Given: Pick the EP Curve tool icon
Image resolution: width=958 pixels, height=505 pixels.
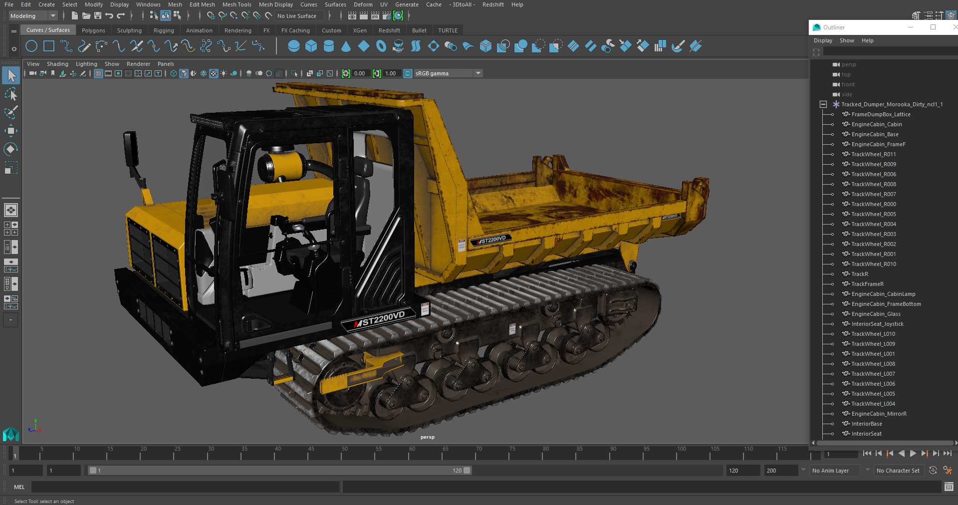Looking at the screenshot, I should pos(66,46).
